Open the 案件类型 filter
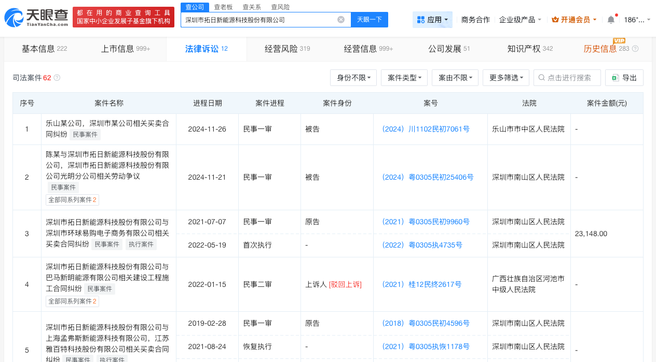656x362 pixels. (x=404, y=78)
